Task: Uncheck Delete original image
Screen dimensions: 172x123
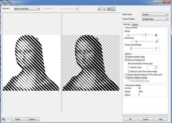Action: pyautogui.click(x=126, y=57)
